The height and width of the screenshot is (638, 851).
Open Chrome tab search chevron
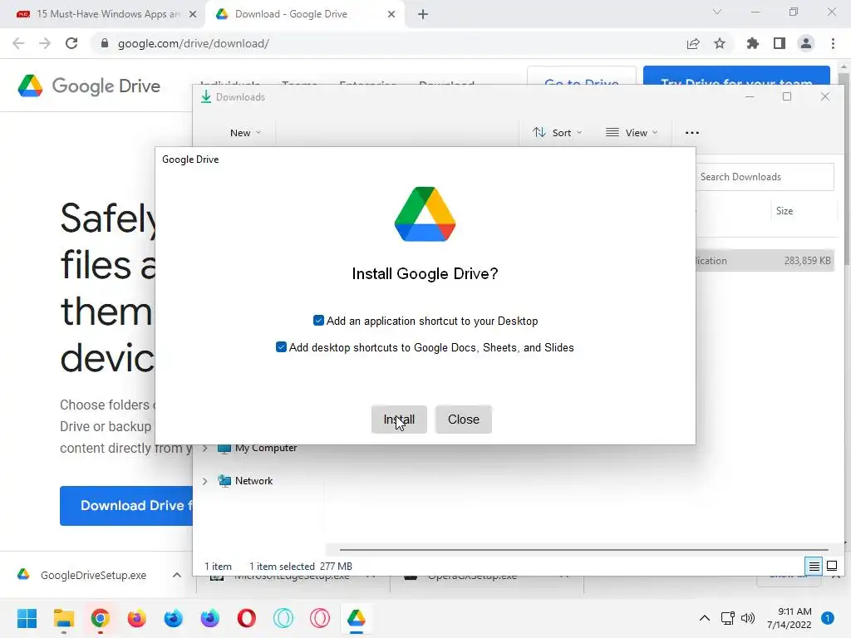717,12
